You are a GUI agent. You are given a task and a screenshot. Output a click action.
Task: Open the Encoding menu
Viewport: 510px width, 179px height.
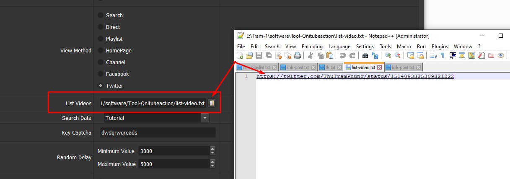click(312, 47)
